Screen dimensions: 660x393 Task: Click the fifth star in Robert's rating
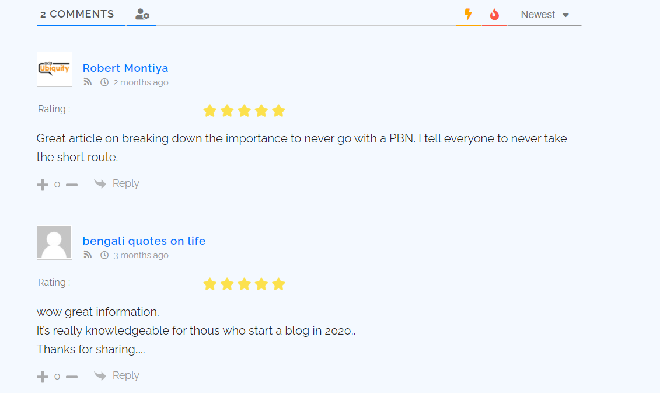pyautogui.click(x=278, y=110)
